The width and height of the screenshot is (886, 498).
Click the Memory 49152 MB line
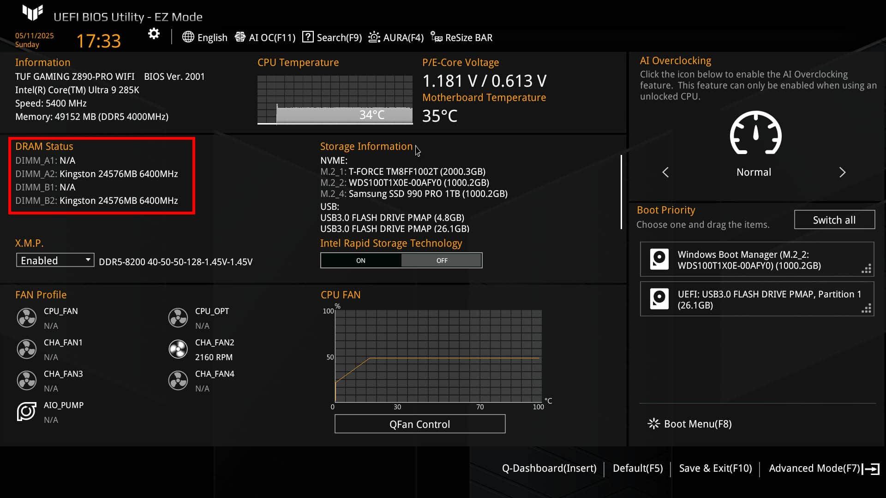click(92, 117)
